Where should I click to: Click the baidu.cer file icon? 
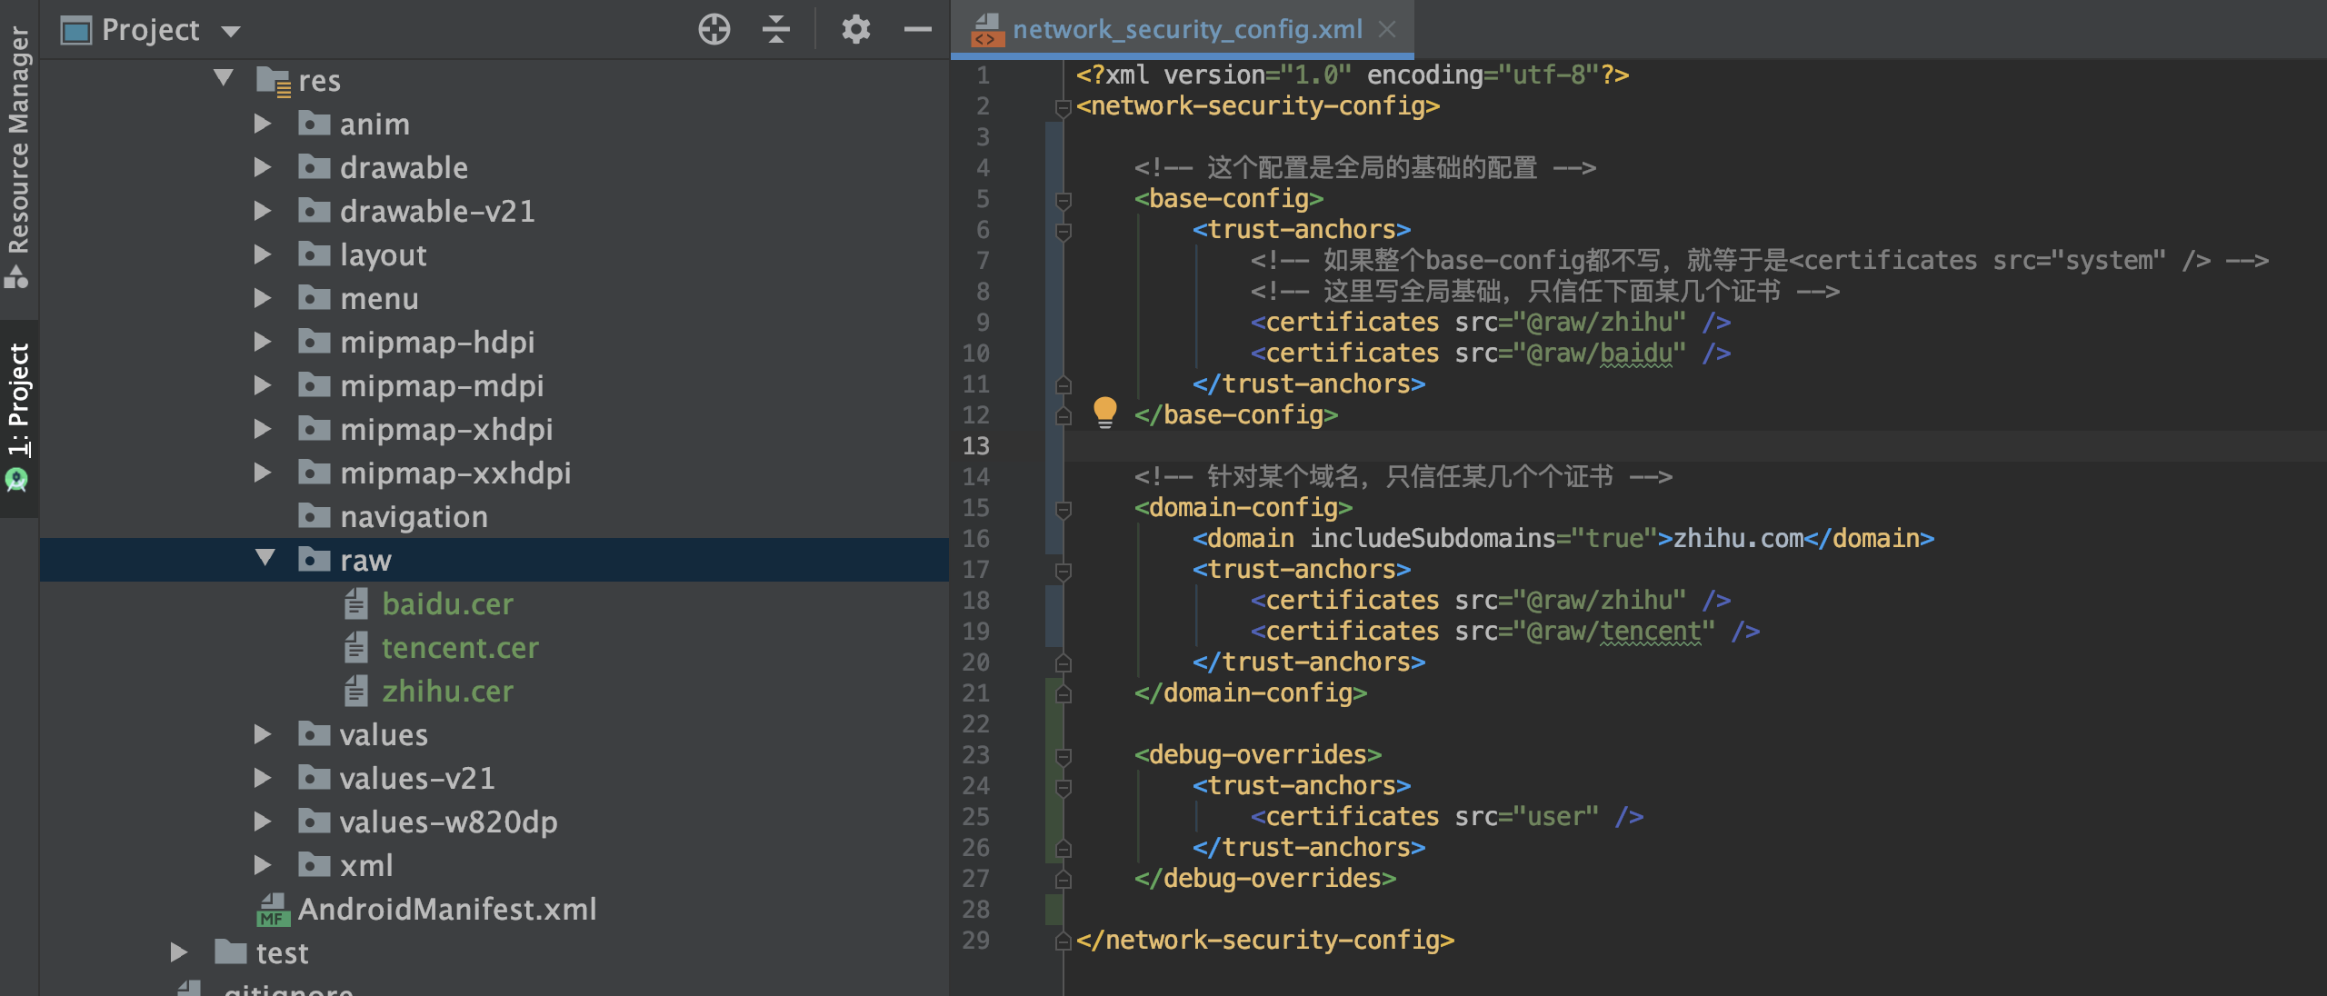tap(356, 604)
